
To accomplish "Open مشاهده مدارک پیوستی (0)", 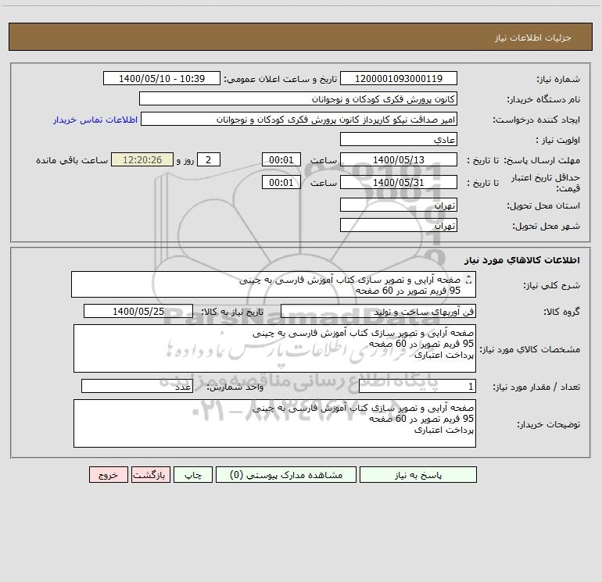I will pos(286,475).
